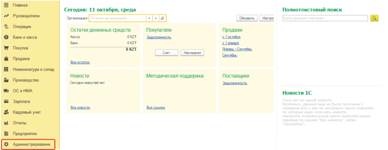The image size is (388, 150).
Task: Click the full-text search input field
Action: pyautogui.click(x=325, y=18)
